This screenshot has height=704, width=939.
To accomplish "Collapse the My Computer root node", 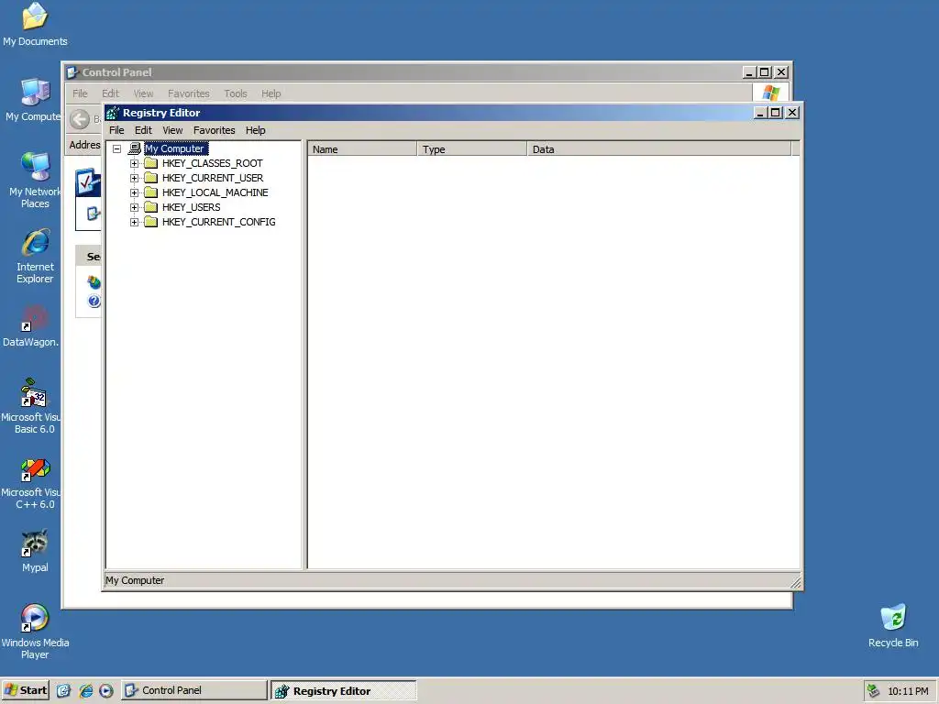I will click(117, 149).
